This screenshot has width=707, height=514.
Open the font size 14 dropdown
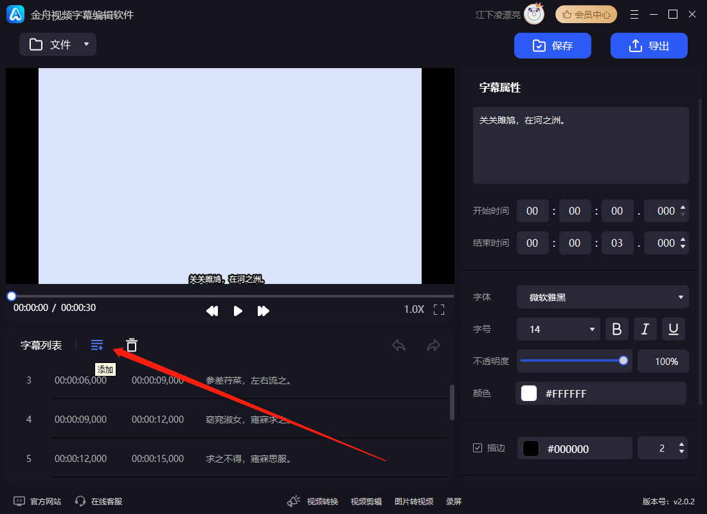pyautogui.click(x=559, y=329)
